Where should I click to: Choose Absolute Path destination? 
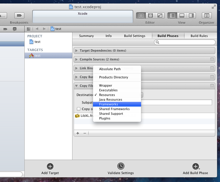pos(117,69)
